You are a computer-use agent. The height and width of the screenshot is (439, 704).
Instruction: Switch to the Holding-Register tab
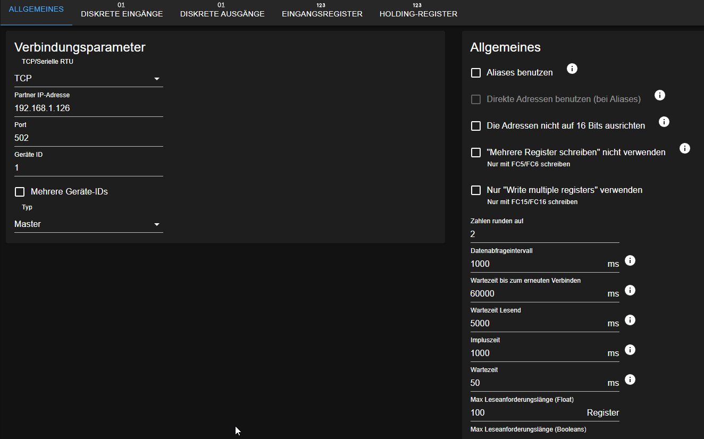point(418,13)
